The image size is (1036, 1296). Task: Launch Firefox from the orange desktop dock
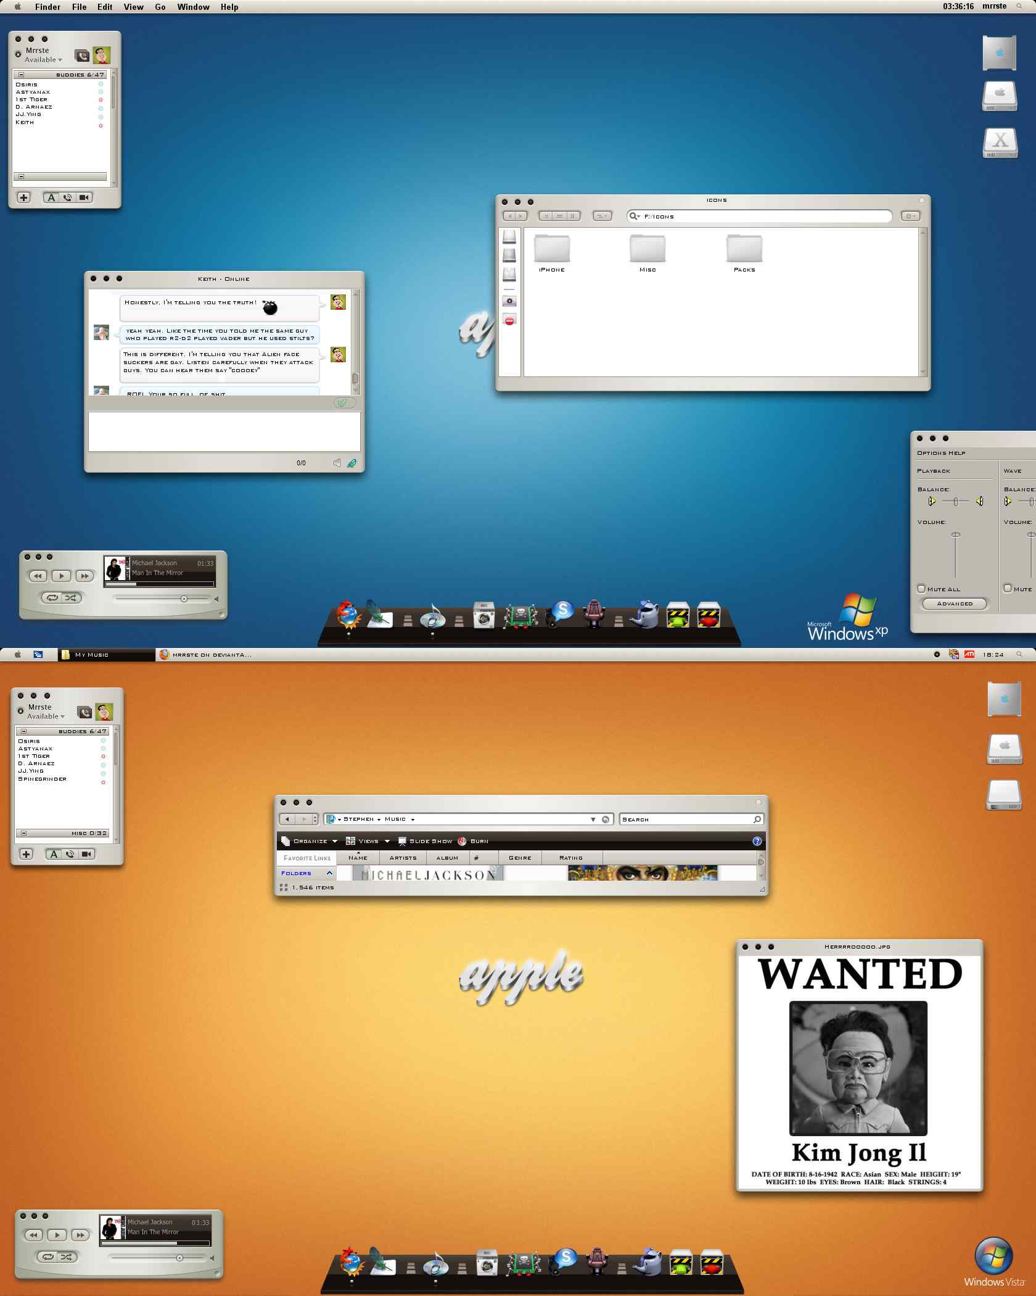351,1261
